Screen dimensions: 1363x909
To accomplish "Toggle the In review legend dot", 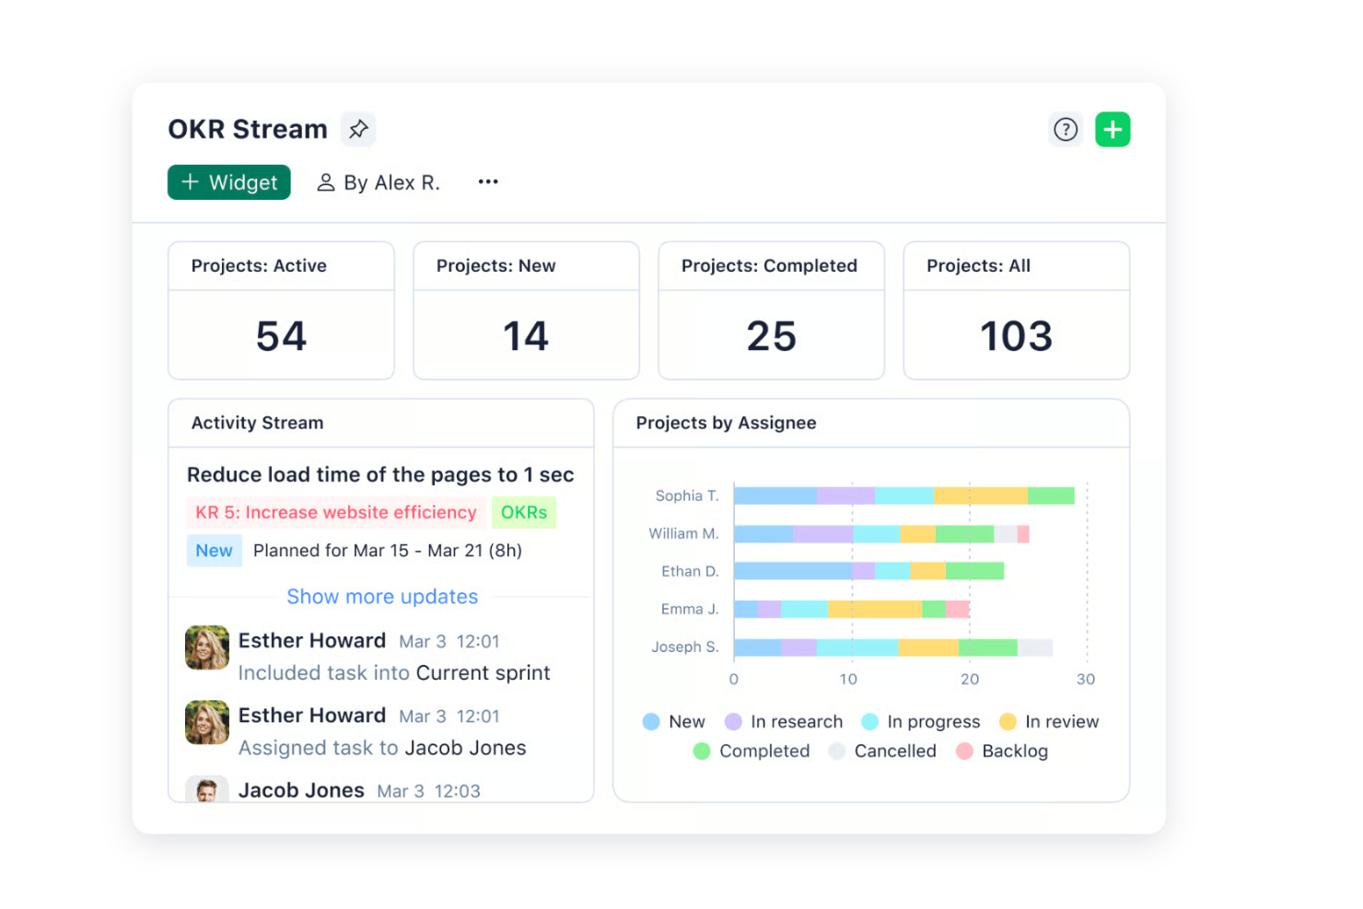I will [x=1008, y=722].
